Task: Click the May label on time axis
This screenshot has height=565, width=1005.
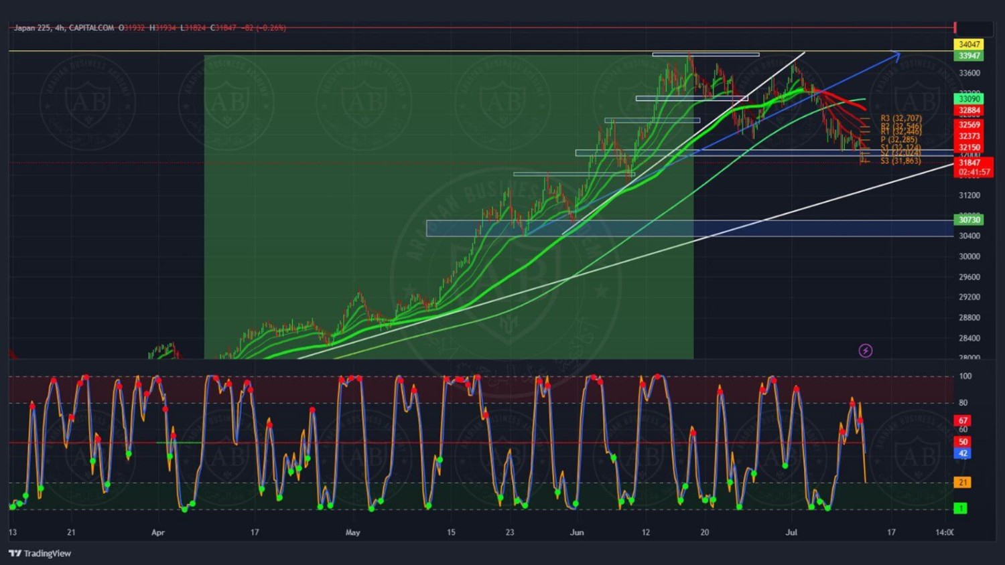Action: coord(352,533)
